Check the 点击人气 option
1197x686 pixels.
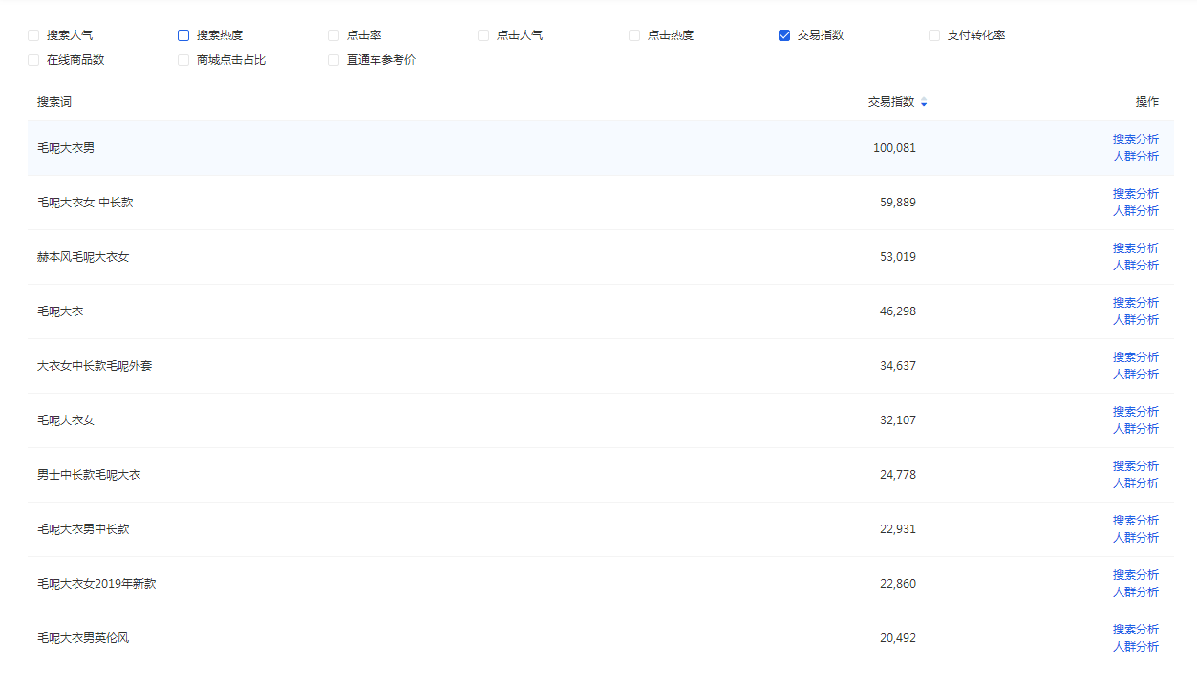click(483, 35)
